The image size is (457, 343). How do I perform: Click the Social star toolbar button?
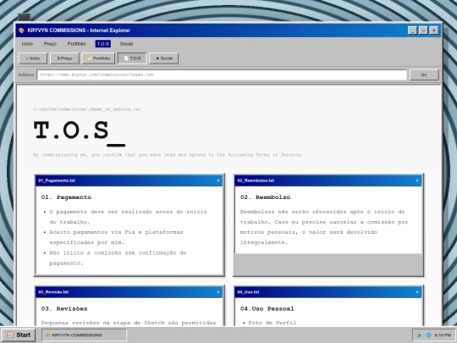pyautogui.click(x=164, y=58)
